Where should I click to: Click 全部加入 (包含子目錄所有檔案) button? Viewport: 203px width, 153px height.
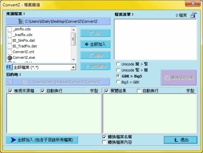click(x=42, y=140)
